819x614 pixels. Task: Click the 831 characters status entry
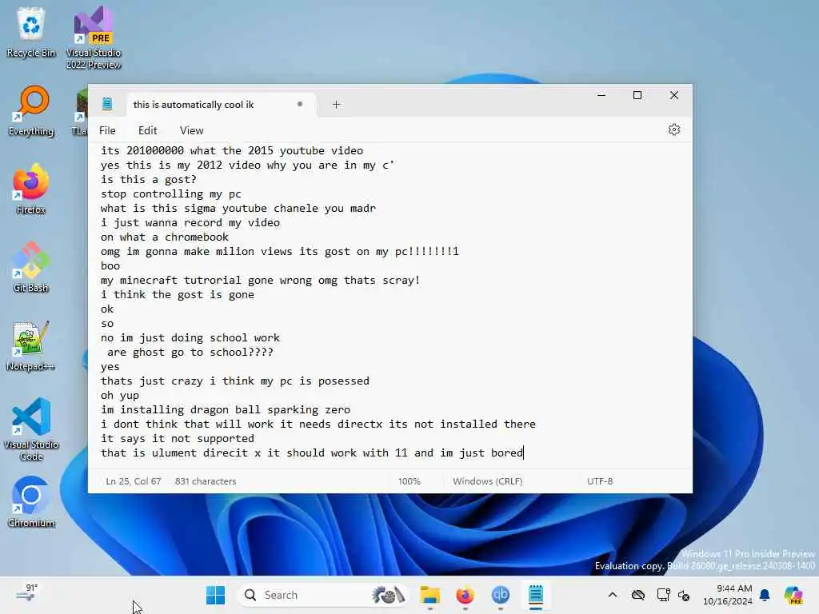206,480
